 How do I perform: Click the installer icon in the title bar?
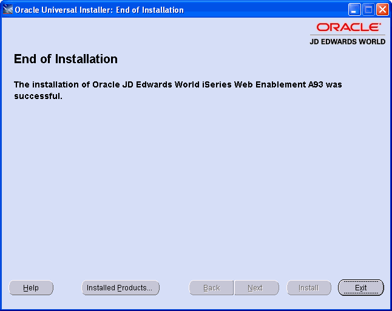[x=7, y=10]
